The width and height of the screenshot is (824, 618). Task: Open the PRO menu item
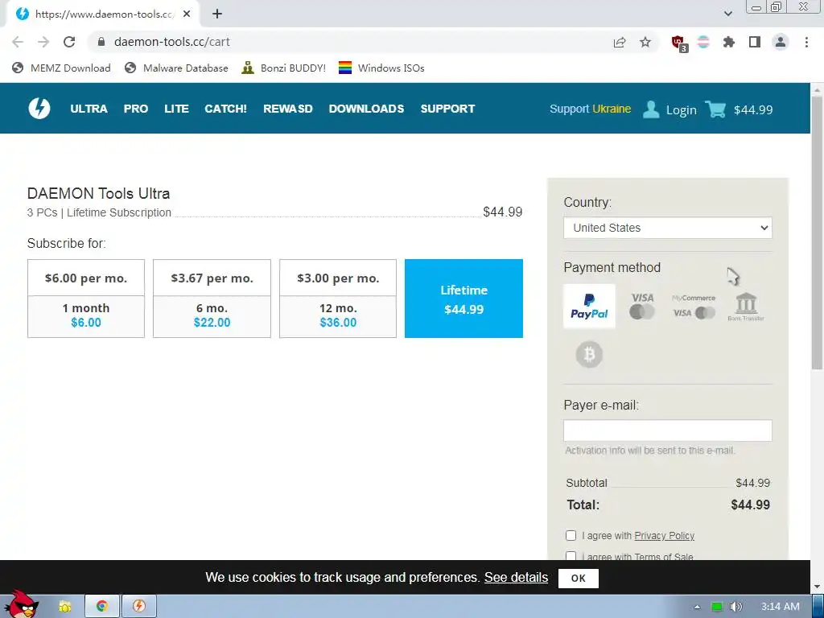pos(135,109)
